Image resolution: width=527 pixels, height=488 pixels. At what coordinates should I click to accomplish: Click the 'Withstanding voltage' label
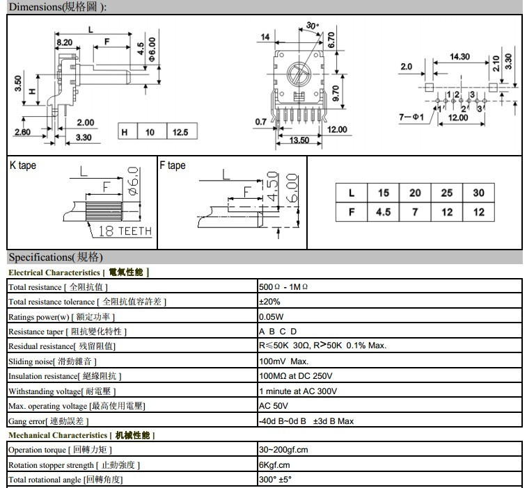(x=62, y=391)
